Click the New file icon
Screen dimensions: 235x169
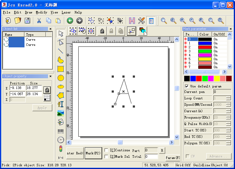tap(8, 20)
